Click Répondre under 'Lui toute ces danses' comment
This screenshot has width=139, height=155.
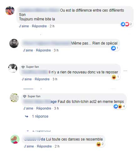(x=44, y=146)
